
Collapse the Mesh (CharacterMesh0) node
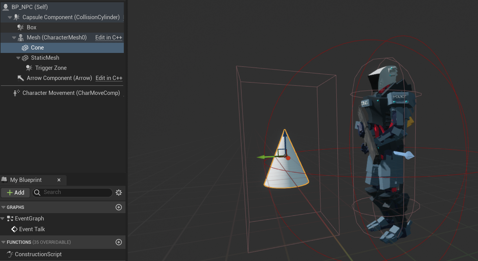pos(14,37)
